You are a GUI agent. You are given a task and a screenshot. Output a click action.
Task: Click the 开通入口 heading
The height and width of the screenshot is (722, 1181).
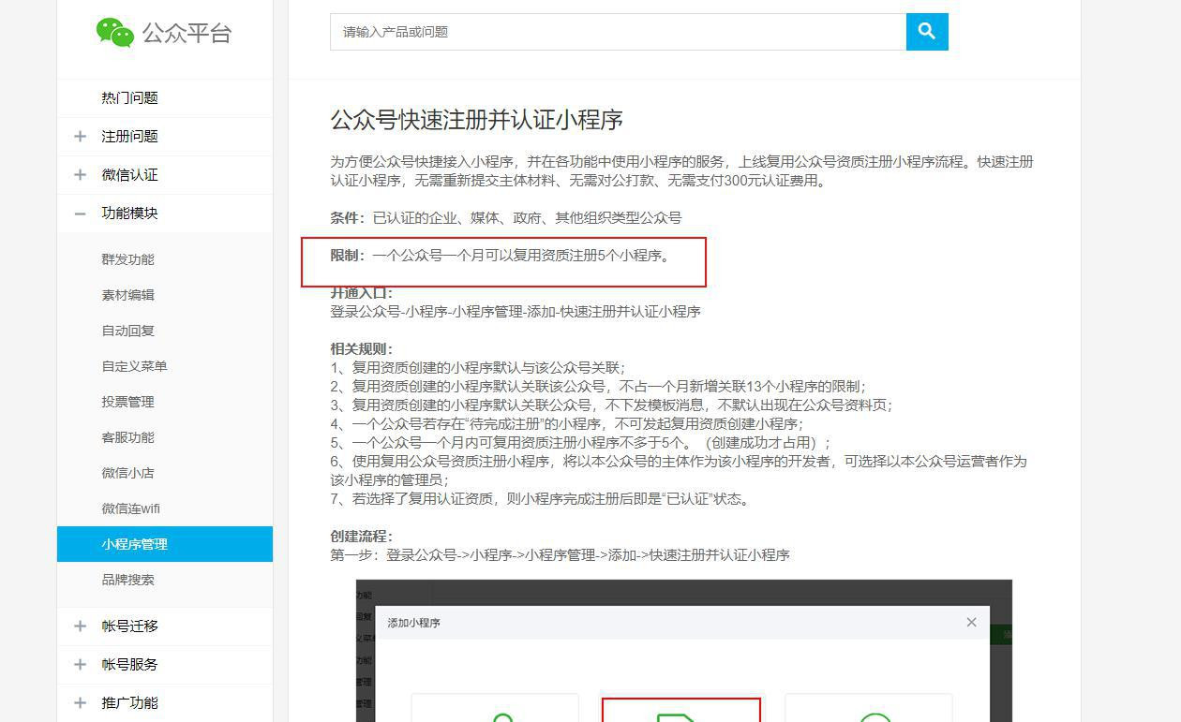[x=361, y=293]
